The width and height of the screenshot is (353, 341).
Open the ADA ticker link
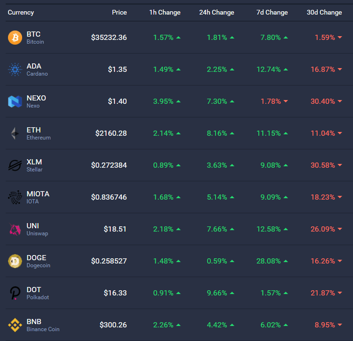[x=34, y=66]
